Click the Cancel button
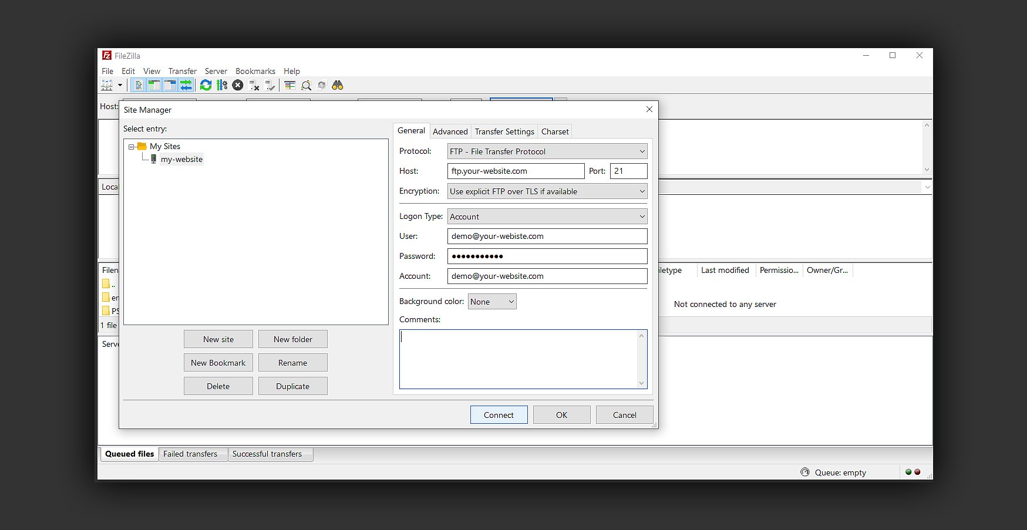This screenshot has height=530, width=1027. click(x=625, y=415)
